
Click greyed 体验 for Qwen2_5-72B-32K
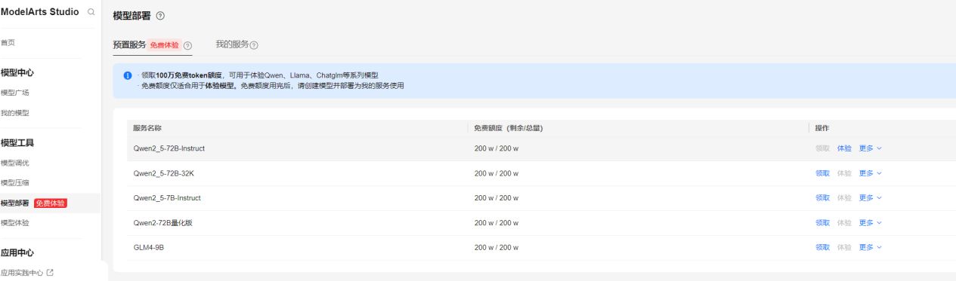(x=844, y=173)
